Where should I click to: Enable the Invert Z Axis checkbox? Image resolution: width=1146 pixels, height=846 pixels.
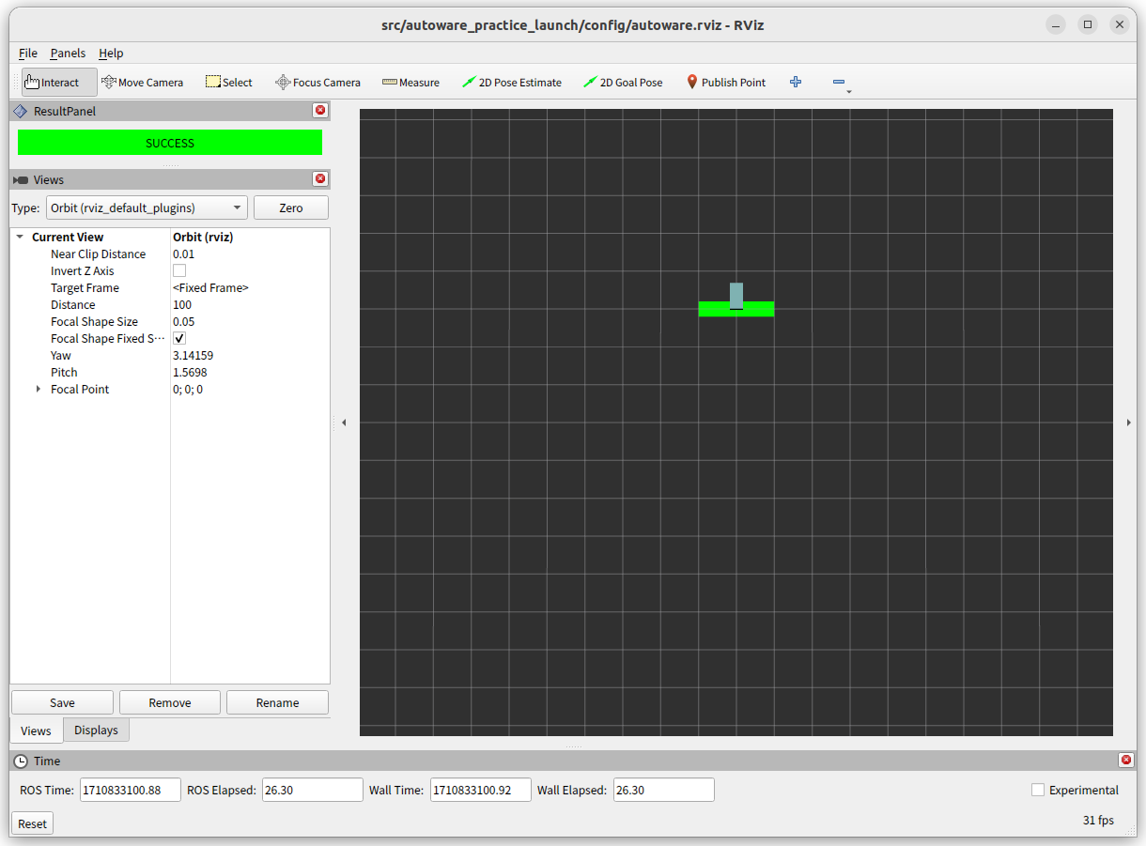click(179, 271)
